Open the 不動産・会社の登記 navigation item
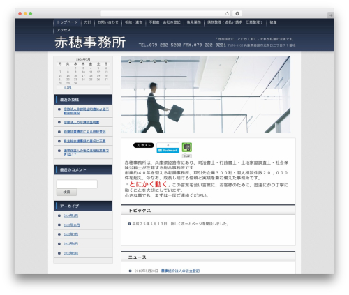Viewport: 349px width, 295px height. tap(165, 22)
